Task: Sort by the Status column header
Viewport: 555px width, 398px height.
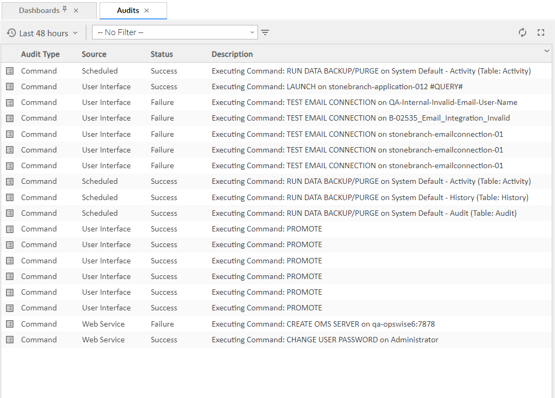Action: pos(162,54)
